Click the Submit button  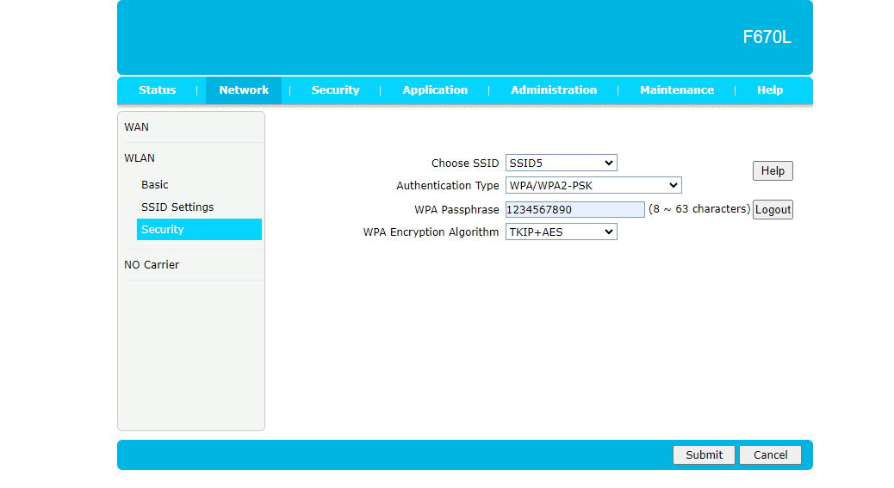(x=704, y=454)
